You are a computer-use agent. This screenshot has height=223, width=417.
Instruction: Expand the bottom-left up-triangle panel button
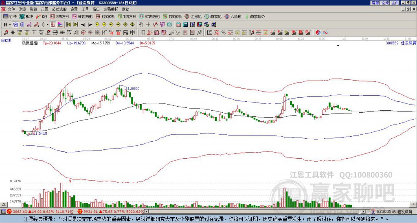(x=4, y=204)
